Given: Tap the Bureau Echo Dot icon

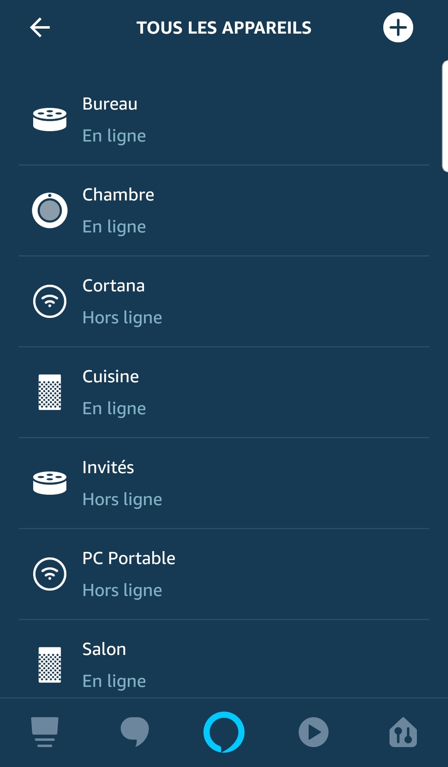Looking at the screenshot, I should click(x=50, y=120).
